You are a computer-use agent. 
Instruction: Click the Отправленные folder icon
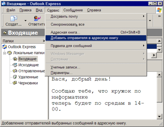[x=15, y=71]
